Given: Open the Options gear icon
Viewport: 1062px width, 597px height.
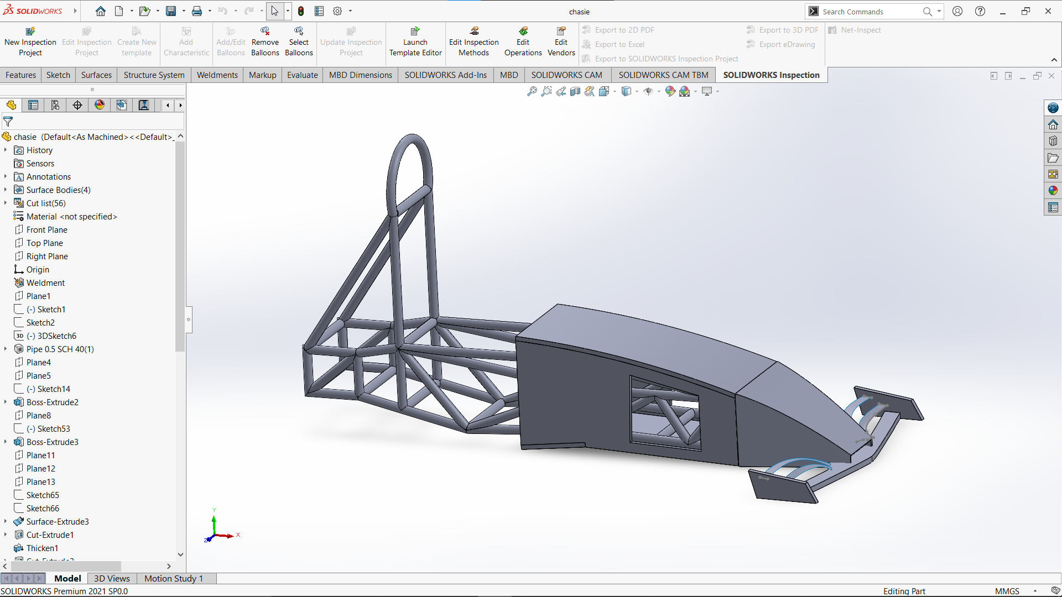Looking at the screenshot, I should tap(337, 11).
